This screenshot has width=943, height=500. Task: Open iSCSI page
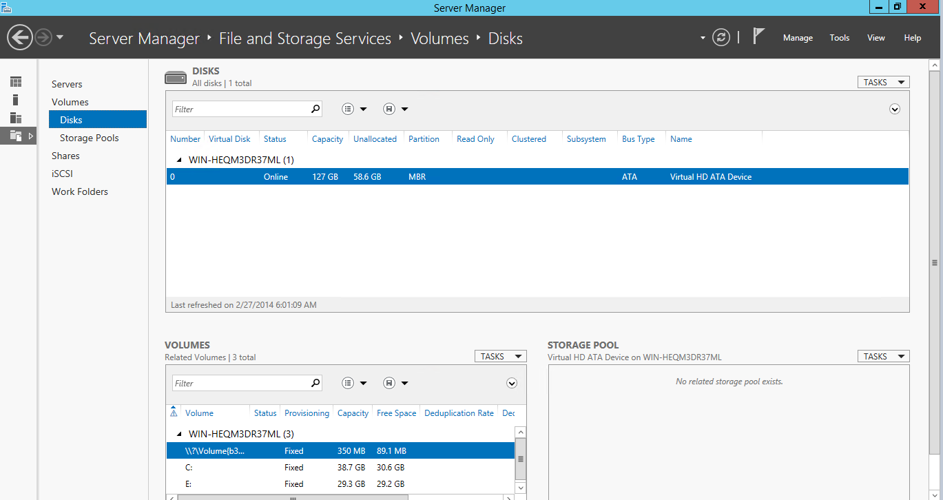click(x=62, y=174)
